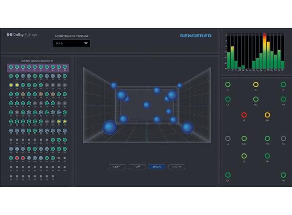Screen dimensions: 292x215
Task: Select green object 88 indicator
Action: point(53,140)
